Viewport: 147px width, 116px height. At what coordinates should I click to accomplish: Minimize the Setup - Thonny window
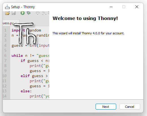tap(111, 7)
